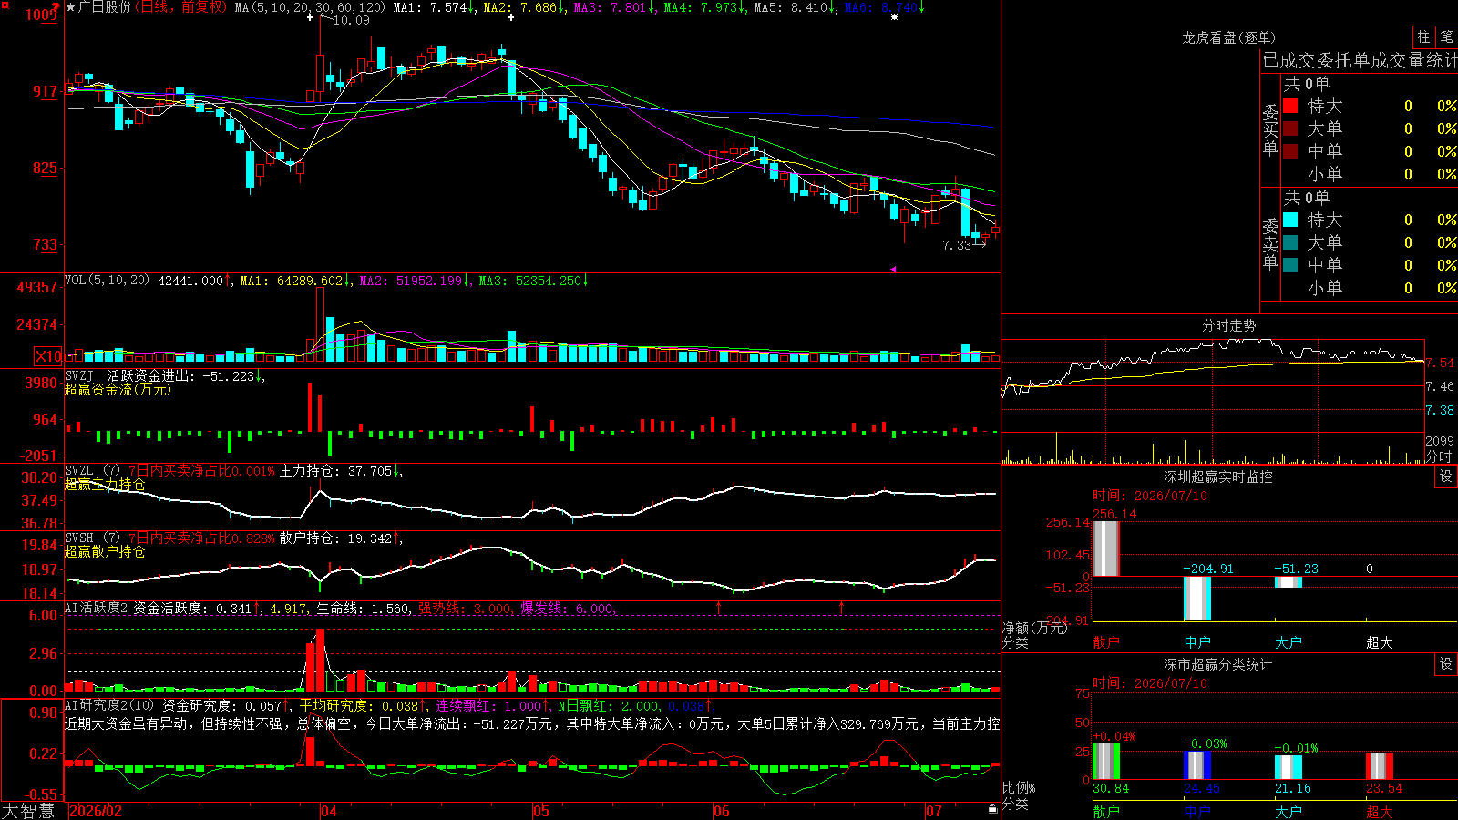Click first red up-arrow signal in AI活跃度 panel
The image size is (1458, 820).
[719, 607]
